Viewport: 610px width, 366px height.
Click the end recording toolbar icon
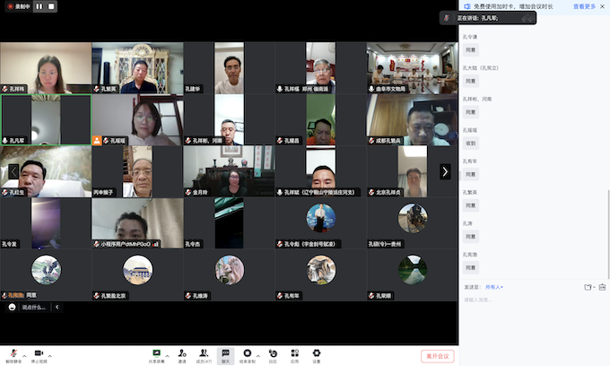pyautogui.click(x=248, y=353)
